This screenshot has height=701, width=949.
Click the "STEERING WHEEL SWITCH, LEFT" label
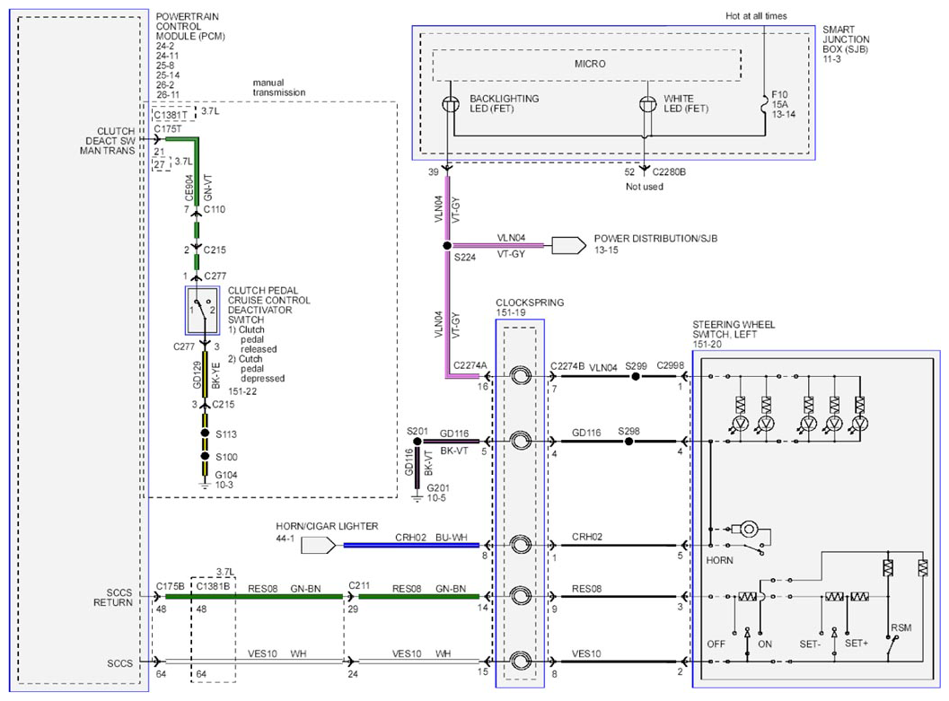(x=734, y=329)
